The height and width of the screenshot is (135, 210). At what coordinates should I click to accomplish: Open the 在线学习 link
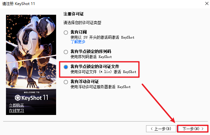pyautogui.click(x=17, y=111)
